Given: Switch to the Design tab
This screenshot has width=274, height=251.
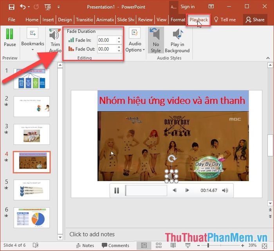Looking at the screenshot, I should coord(65,20).
